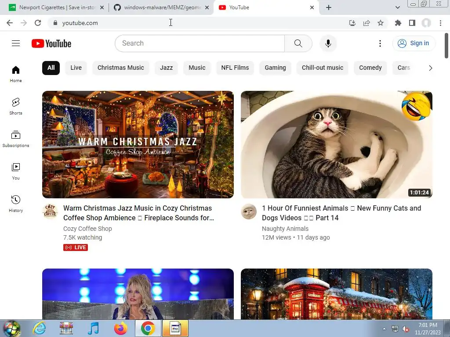The height and width of the screenshot is (337, 450).
Task: Click the site lock icon
Action: point(55,23)
